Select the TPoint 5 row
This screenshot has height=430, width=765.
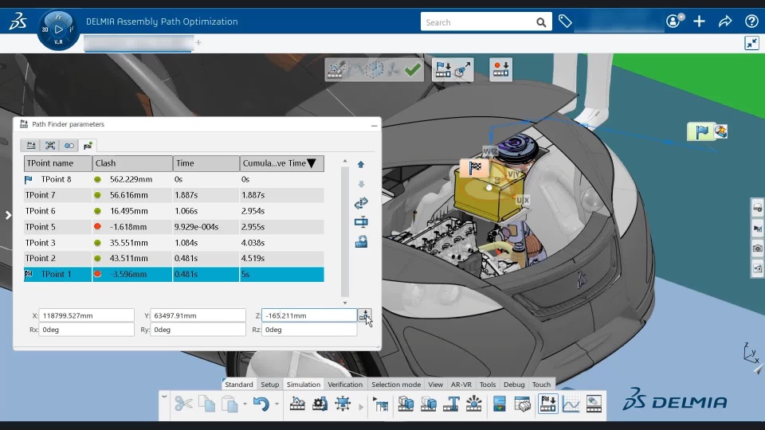pos(174,227)
